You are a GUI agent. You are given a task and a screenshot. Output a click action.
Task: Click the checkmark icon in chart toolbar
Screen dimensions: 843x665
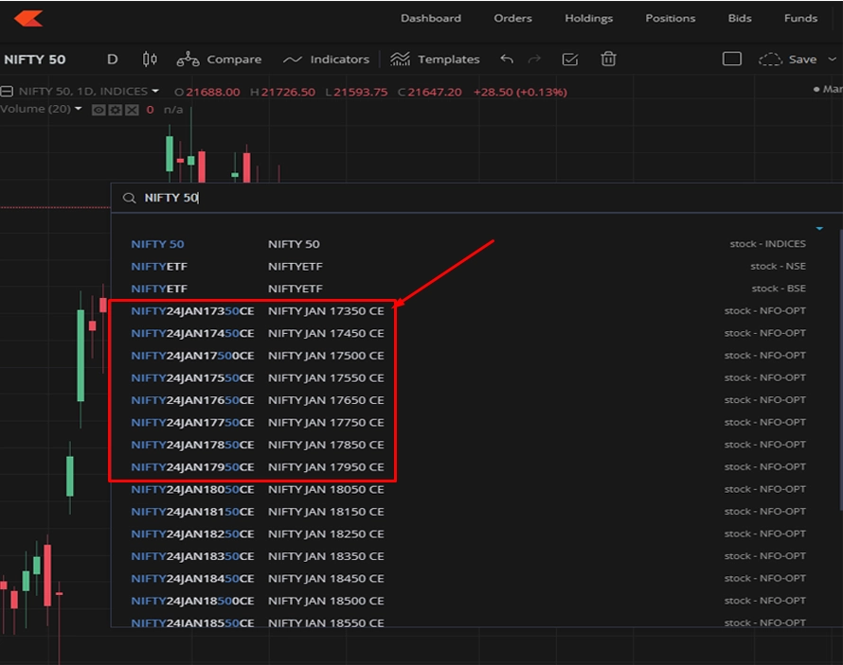569,59
